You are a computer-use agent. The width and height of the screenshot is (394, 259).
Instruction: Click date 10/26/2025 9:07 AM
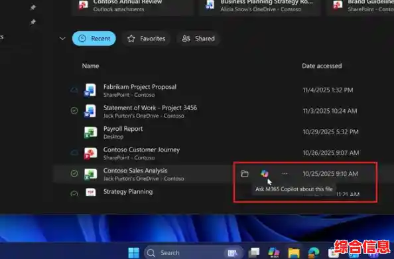pyautogui.click(x=331, y=153)
